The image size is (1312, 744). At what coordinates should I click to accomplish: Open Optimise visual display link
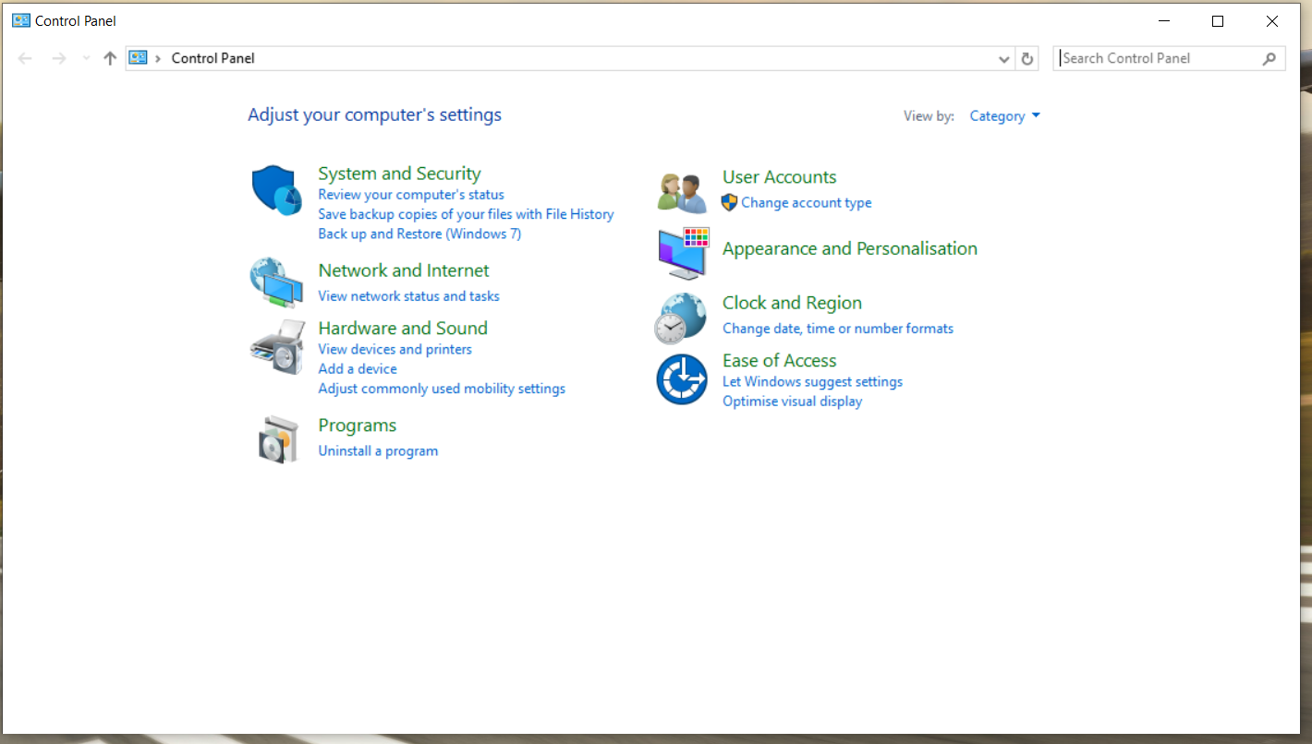[792, 402]
